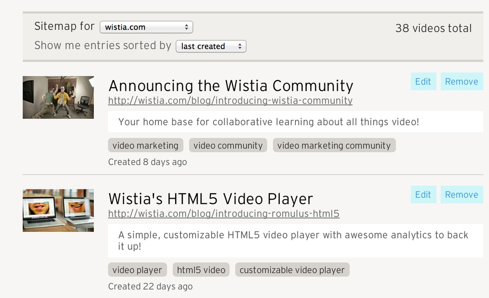Select the 'html5 video' tag

[201, 269]
